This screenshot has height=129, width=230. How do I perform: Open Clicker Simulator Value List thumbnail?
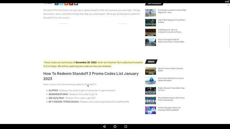point(151,110)
